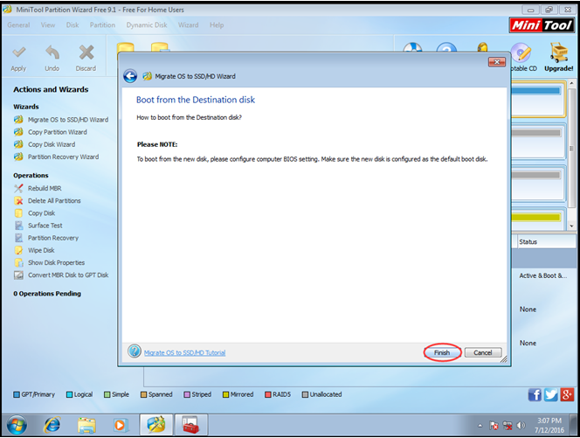This screenshot has height=438, width=580.
Task: Click the wizard back arrow button
Action: (130, 76)
